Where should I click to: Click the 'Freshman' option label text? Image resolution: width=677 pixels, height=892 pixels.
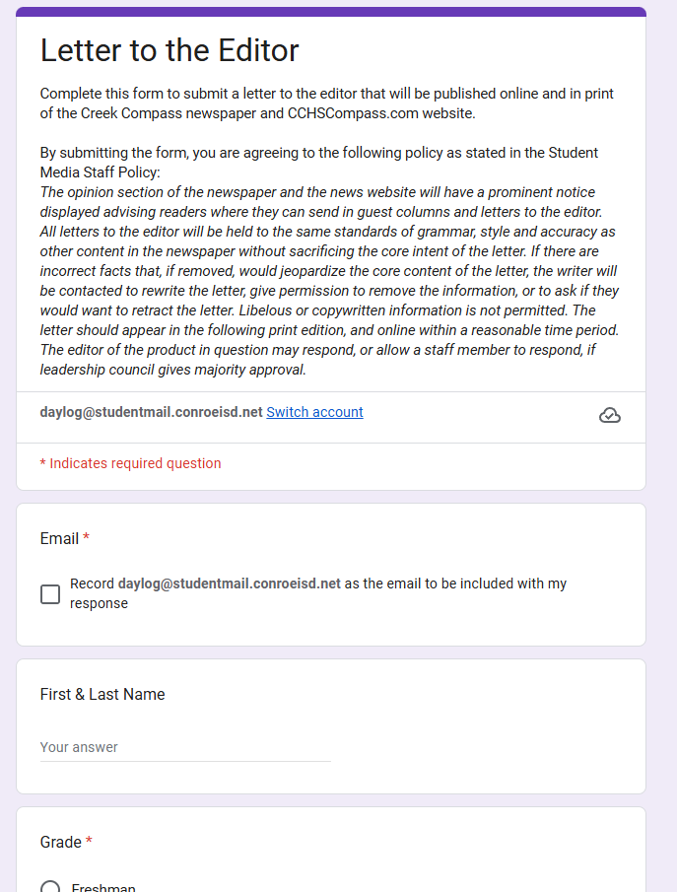click(103, 887)
